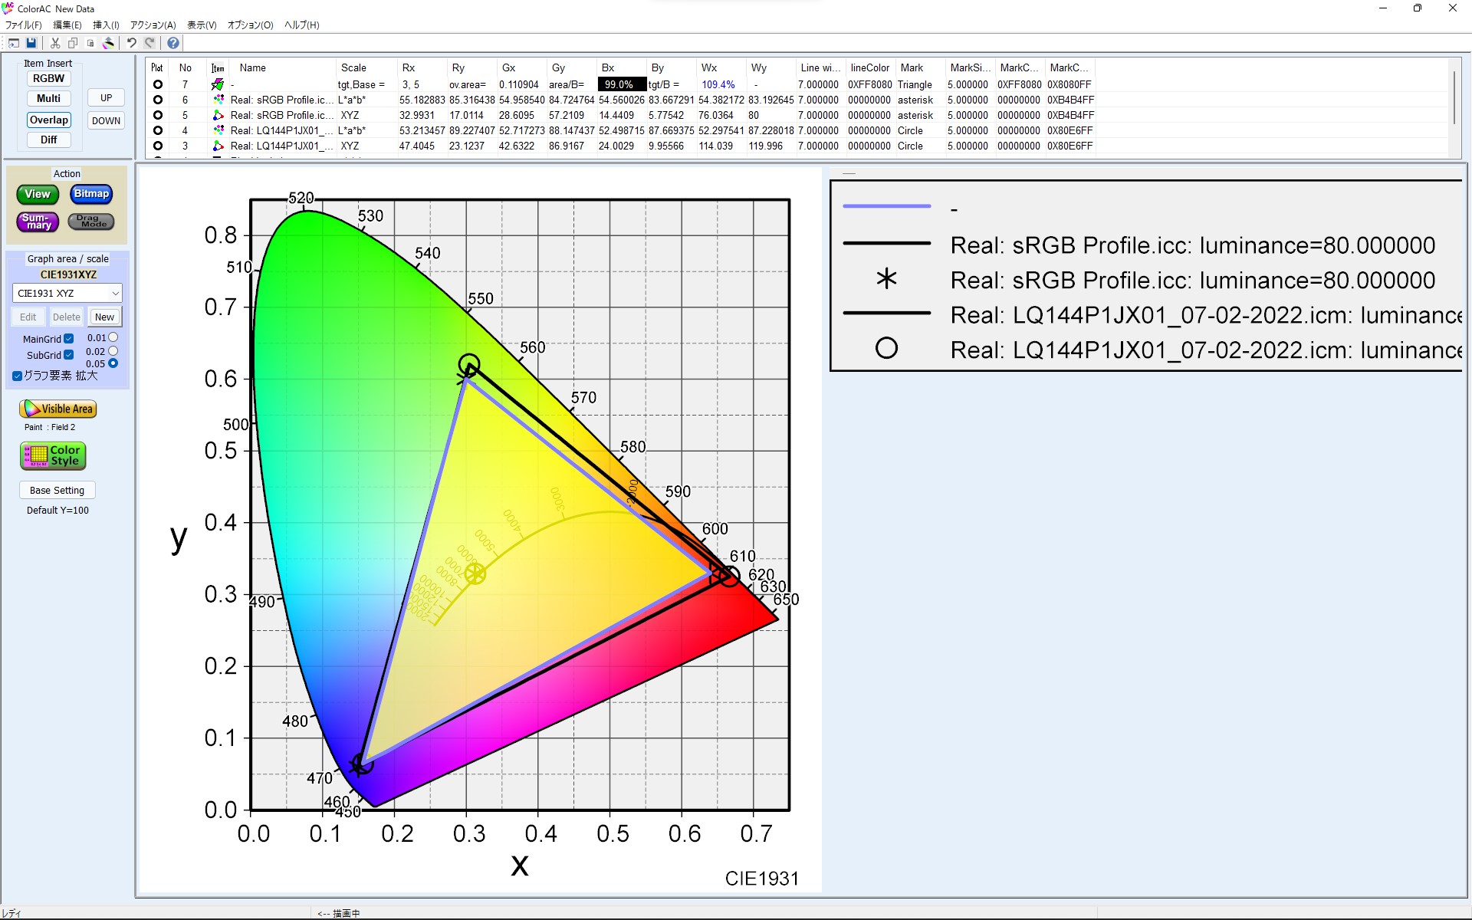Select the 0.02 grid radio button
Screen dimensions: 1472x920
(x=113, y=351)
